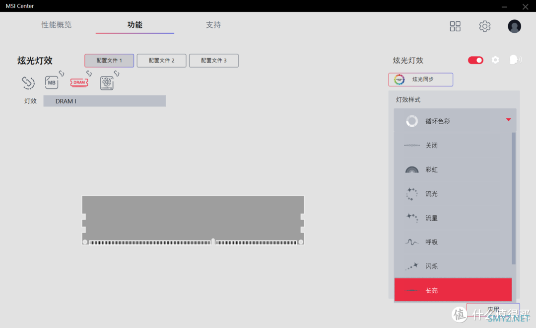Select the MB motherboard device icon
The image size is (536, 328).
click(52, 82)
